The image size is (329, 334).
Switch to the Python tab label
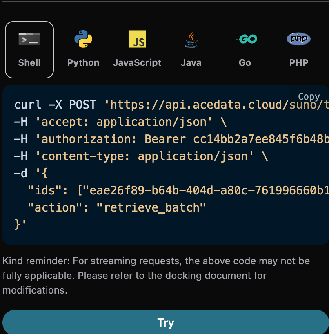83,63
